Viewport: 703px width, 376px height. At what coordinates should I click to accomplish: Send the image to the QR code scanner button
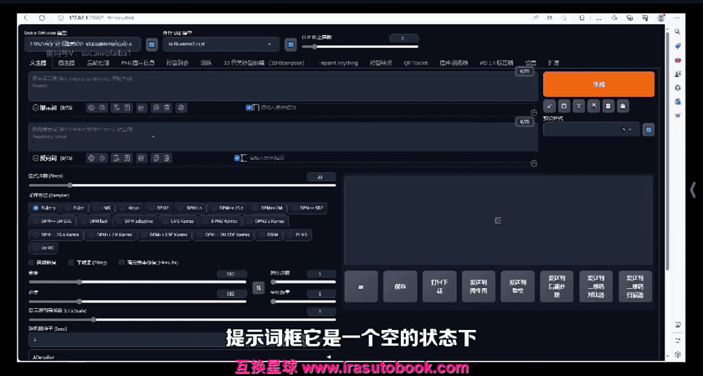635,286
